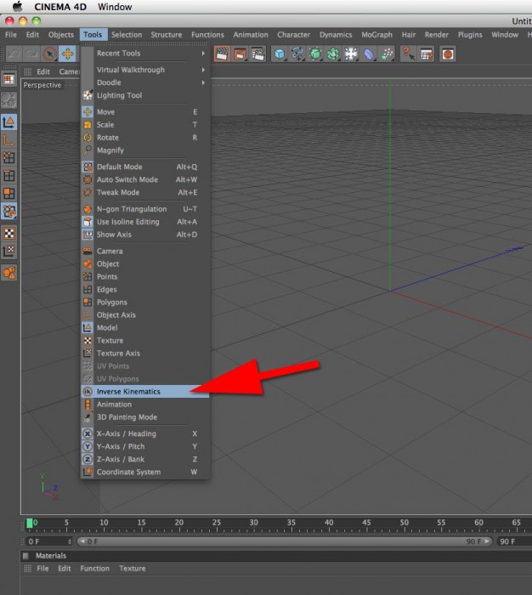Click the Render View clapperboard icon
This screenshot has height=595, width=532.
[x=222, y=54]
